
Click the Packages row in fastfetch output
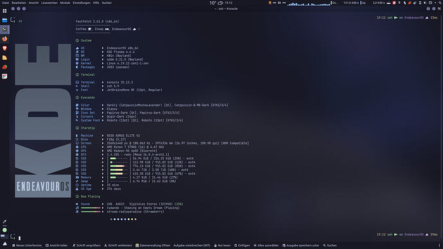pyautogui.click(x=102, y=67)
